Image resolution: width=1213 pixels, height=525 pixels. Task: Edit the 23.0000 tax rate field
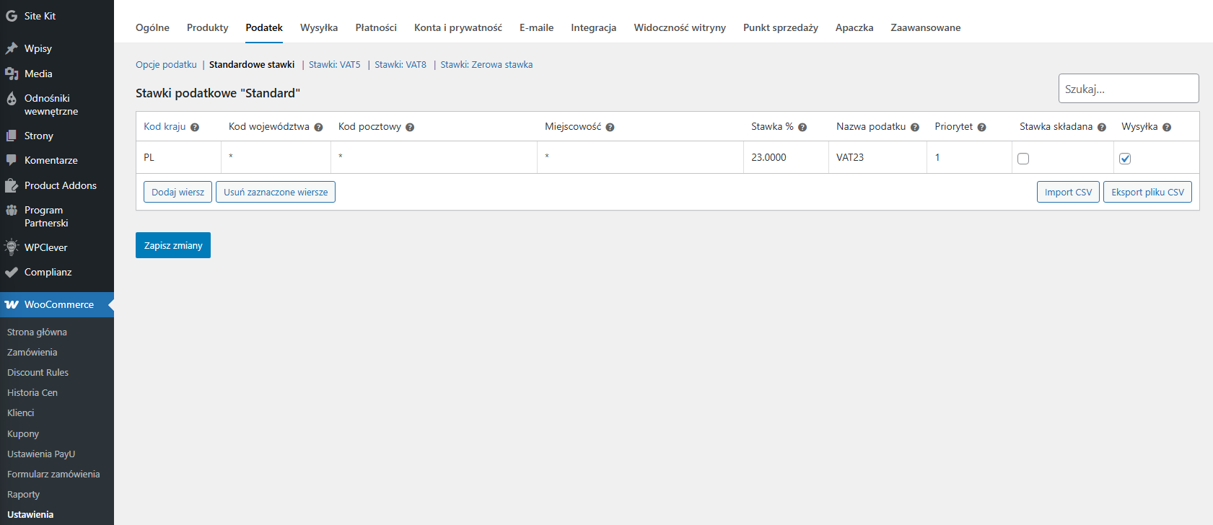pyautogui.click(x=785, y=157)
